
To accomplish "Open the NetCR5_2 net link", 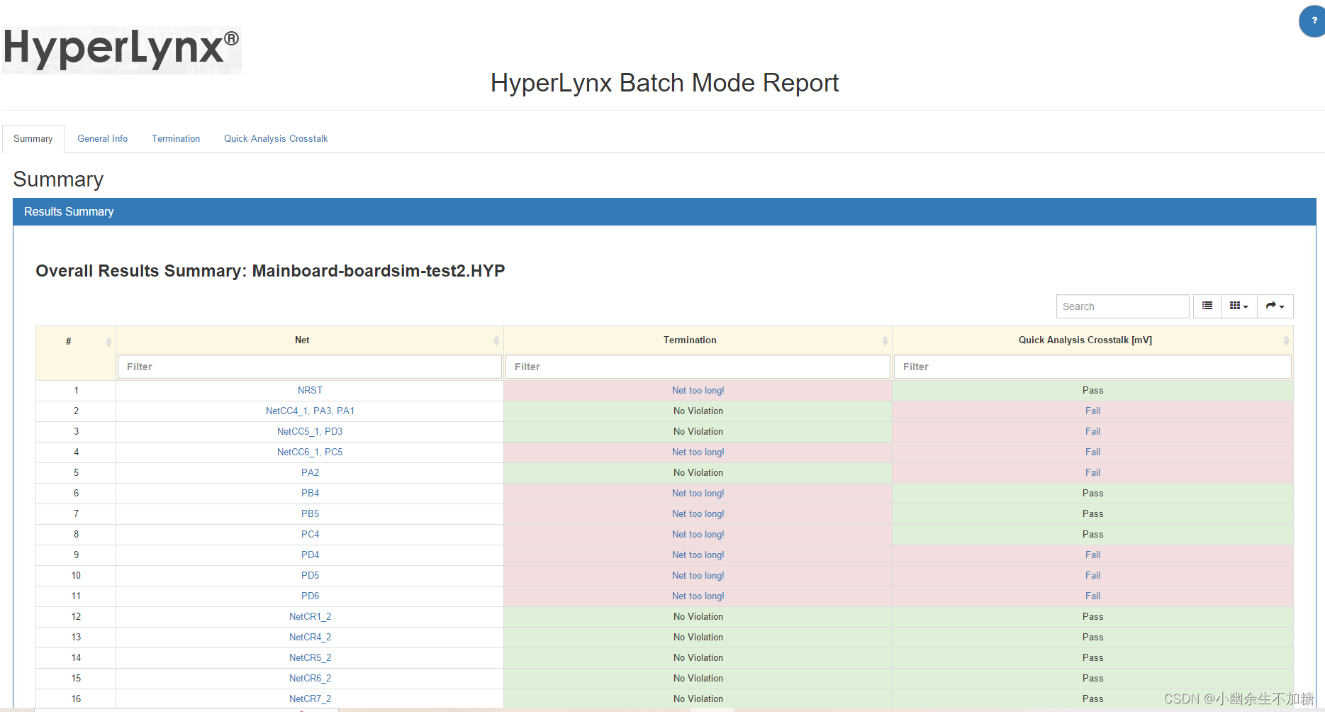I will point(310,657).
